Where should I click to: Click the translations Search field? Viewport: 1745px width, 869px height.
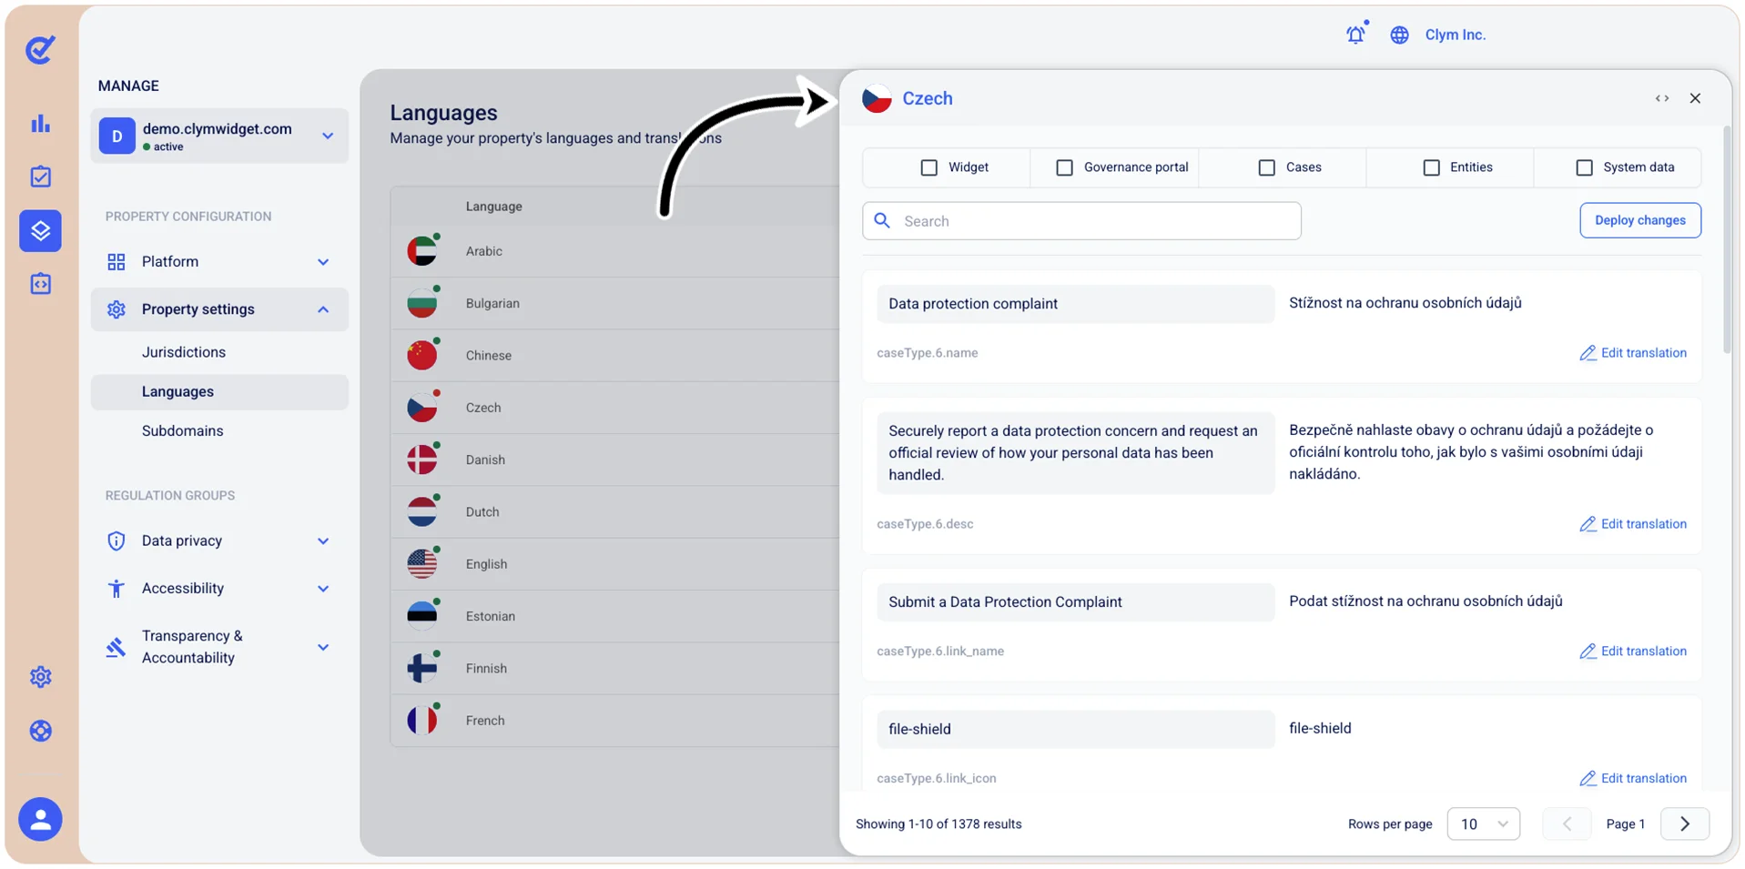click(1081, 221)
